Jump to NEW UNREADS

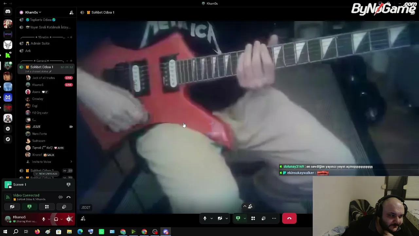pos(46,174)
